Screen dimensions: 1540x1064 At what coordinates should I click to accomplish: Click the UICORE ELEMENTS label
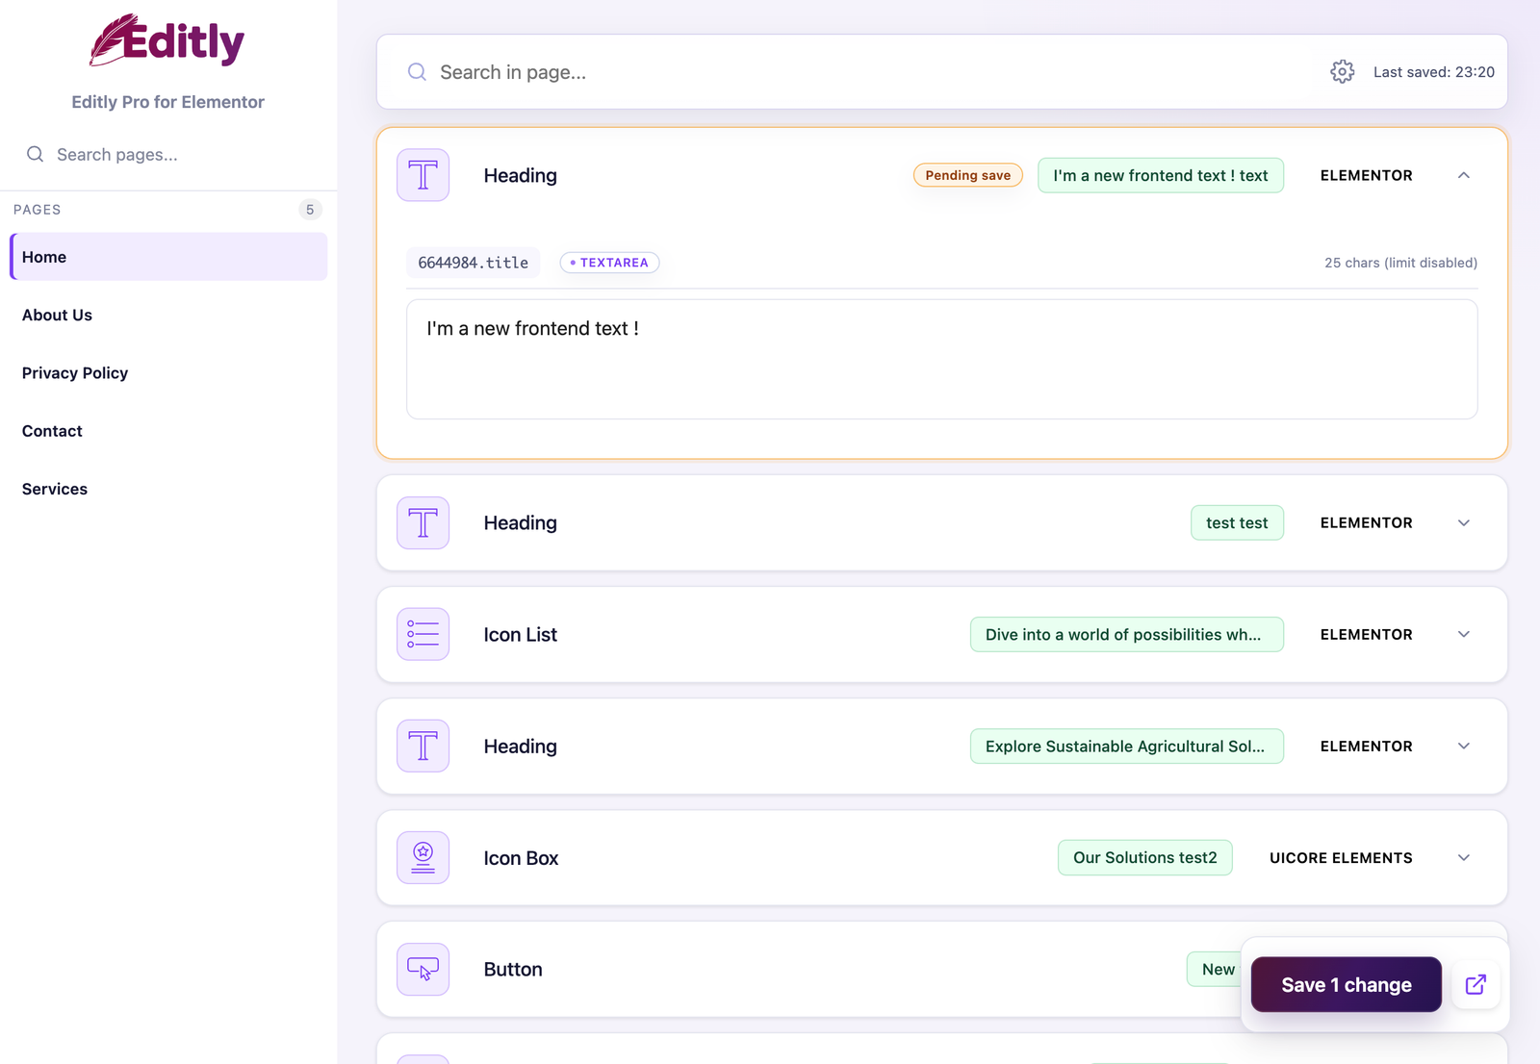click(1341, 857)
